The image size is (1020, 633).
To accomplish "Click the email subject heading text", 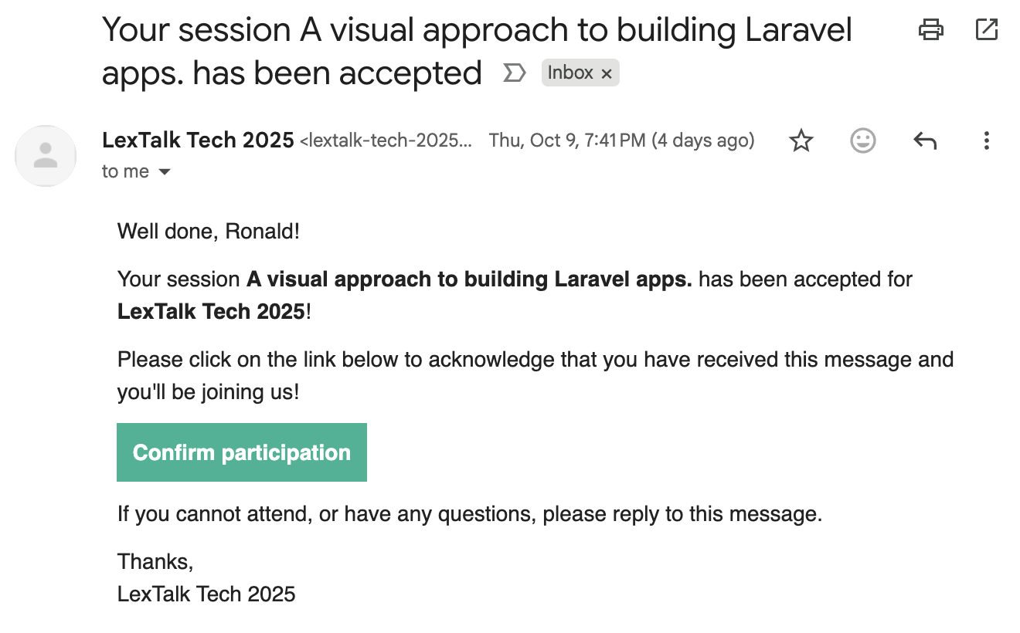I will pos(477,31).
